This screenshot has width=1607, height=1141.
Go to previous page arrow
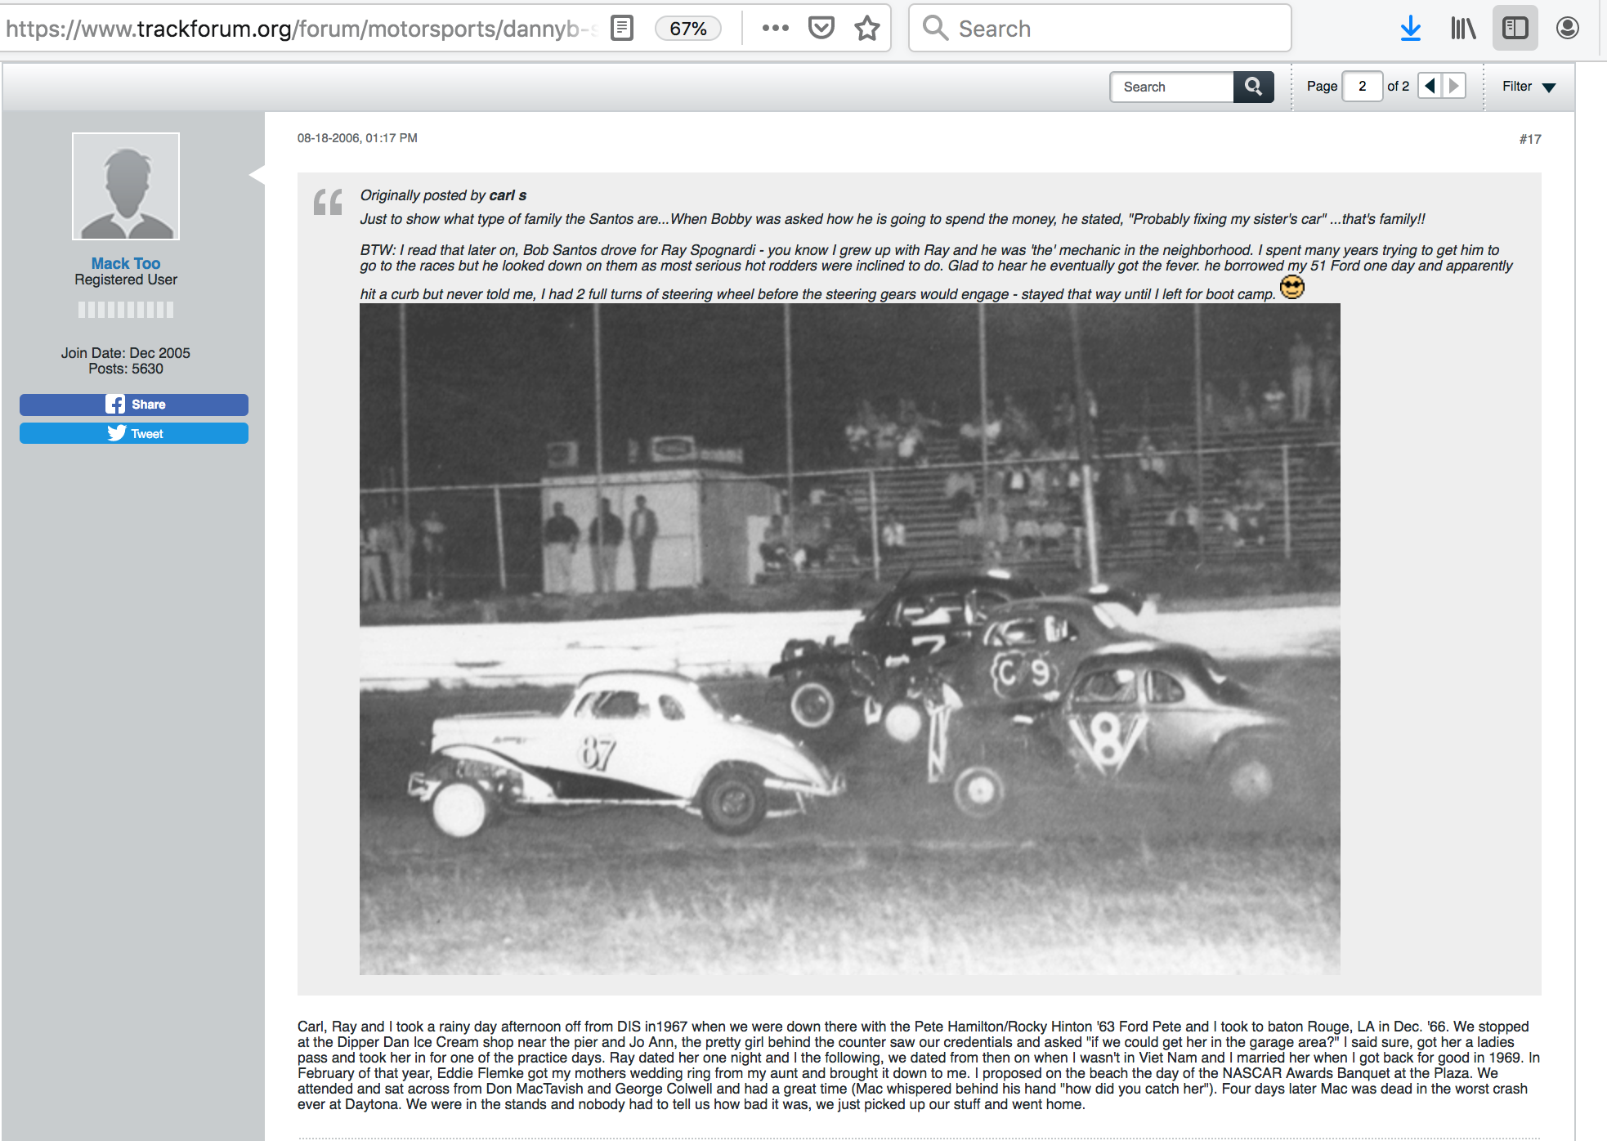pyautogui.click(x=1430, y=86)
